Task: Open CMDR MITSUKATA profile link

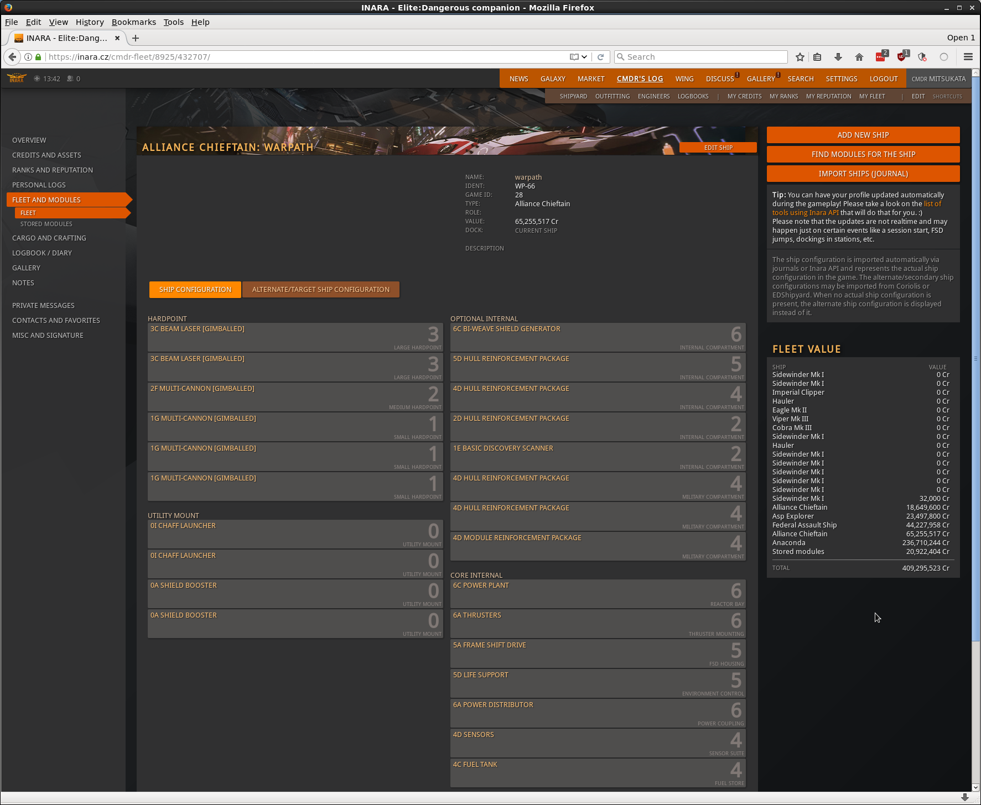Action: [938, 79]
